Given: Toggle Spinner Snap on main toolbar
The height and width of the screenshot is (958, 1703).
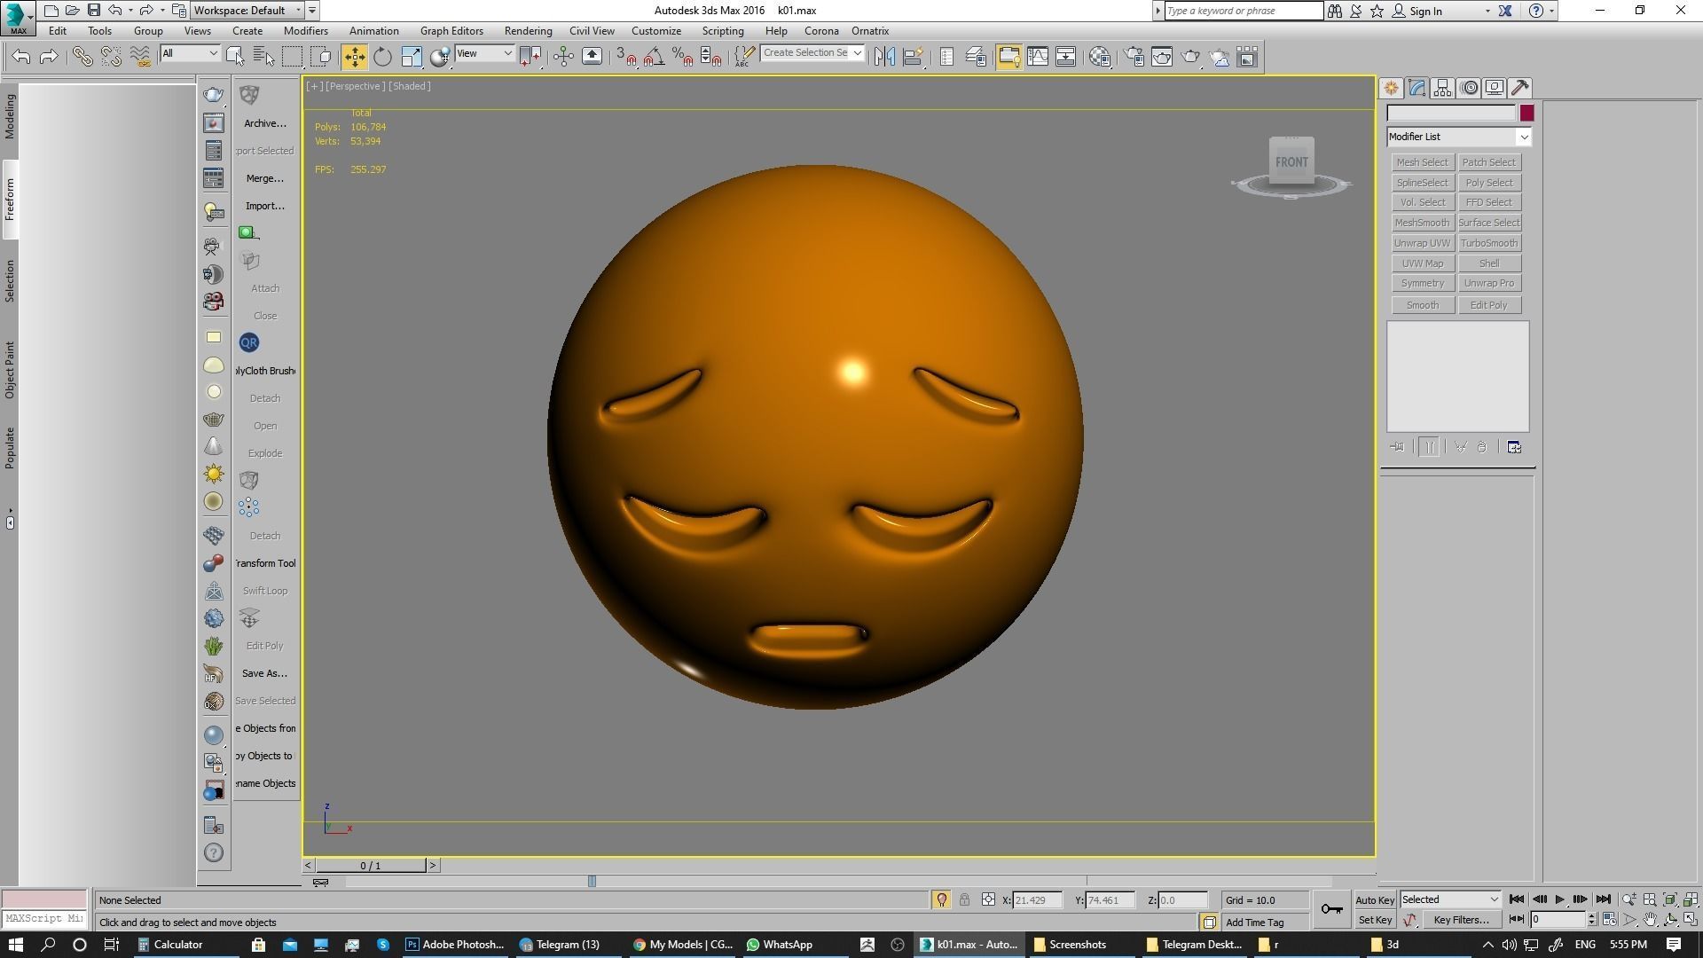Looking at the screenshot, I should tap(710, 57).
